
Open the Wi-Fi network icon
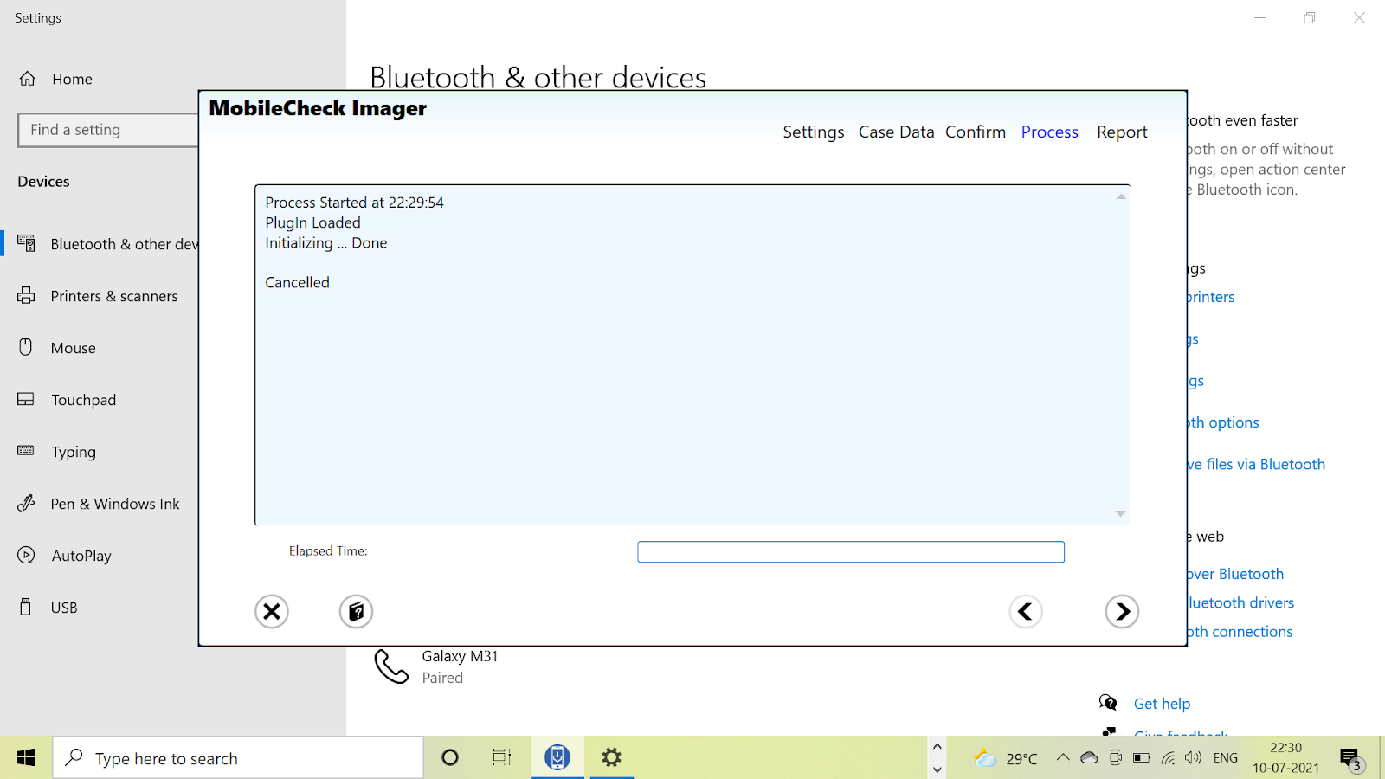click(x=1168, y=758)
